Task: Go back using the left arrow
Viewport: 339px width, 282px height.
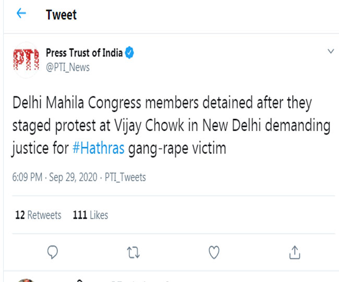Action: (21, 14)
